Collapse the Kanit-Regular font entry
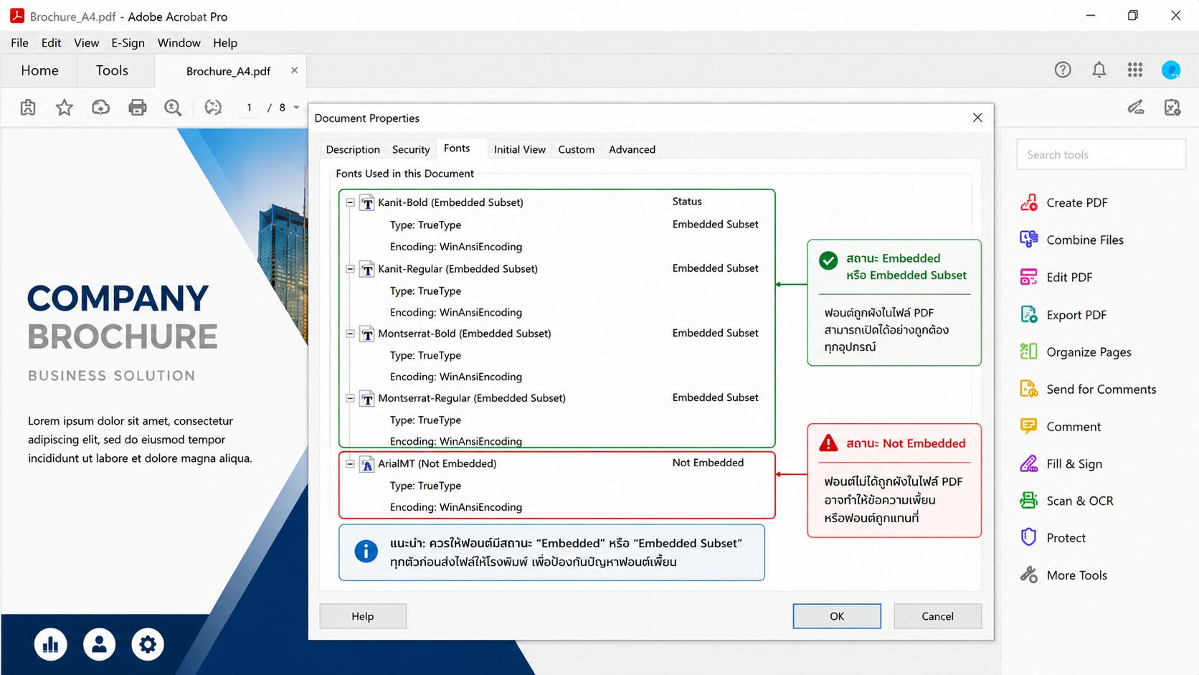 click(x=350, y=269)
